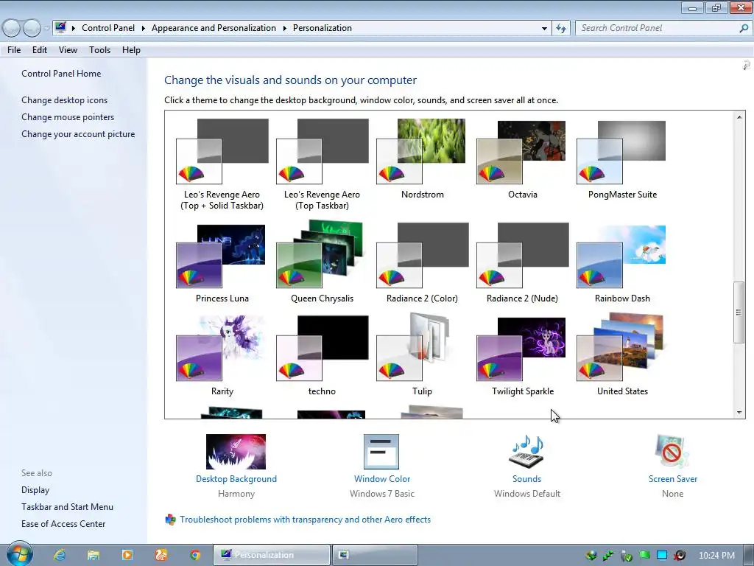The height and width of the screenshot is (566, 754).
Task: Apply the PongMaster Suite theme
Action: (622, 159)
